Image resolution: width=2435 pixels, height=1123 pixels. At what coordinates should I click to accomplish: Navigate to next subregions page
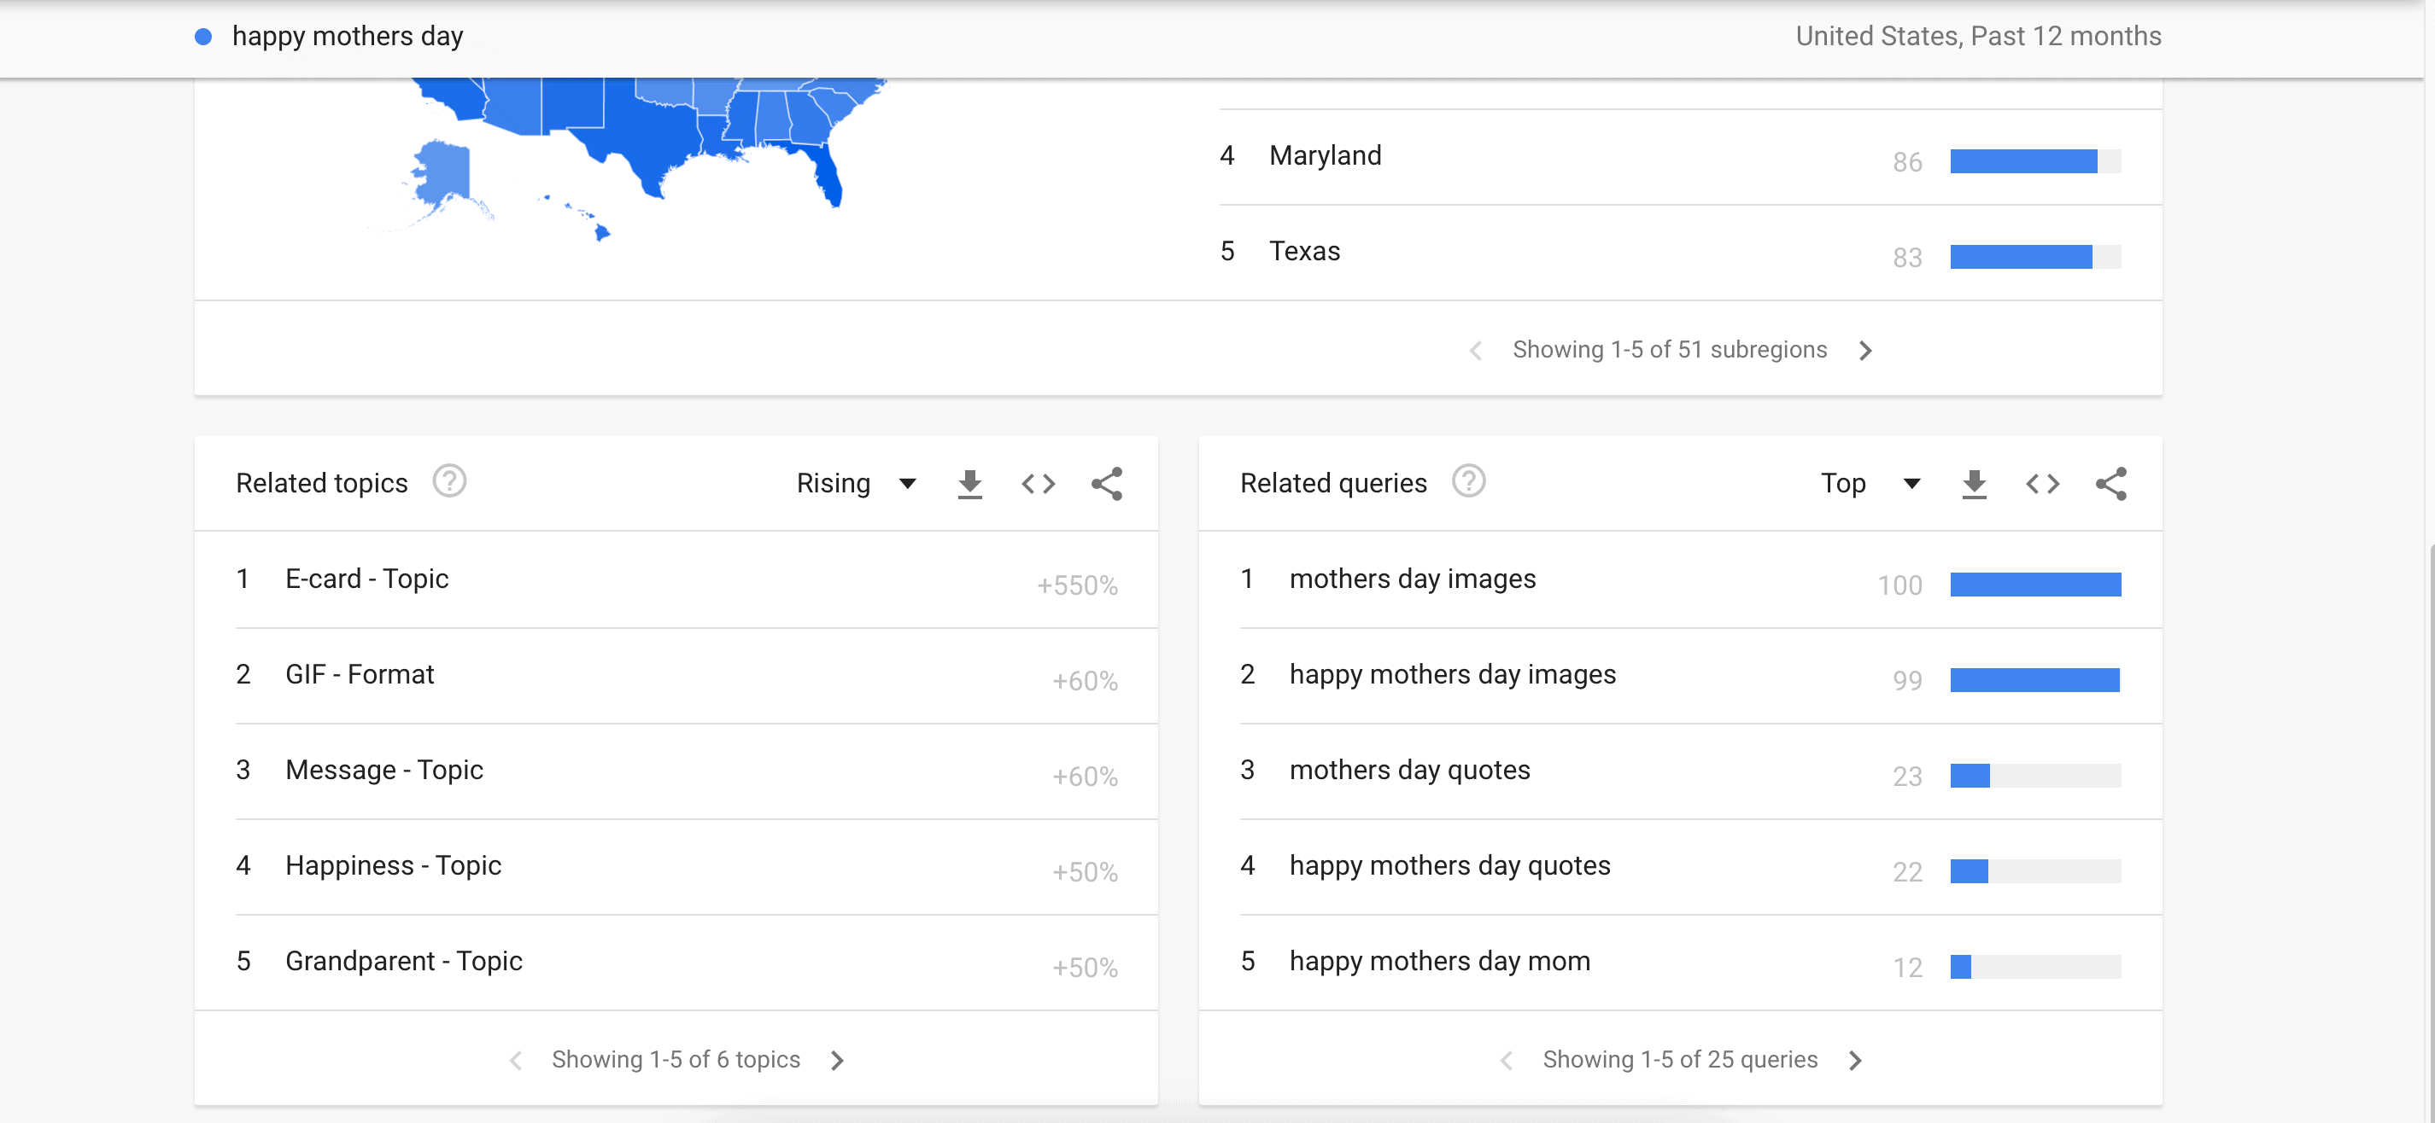pos(1864,347)
